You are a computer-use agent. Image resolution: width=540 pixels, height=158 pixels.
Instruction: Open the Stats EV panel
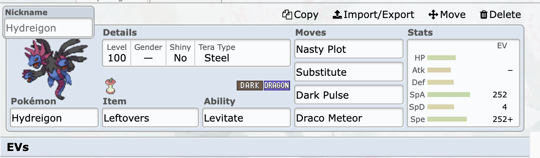[x=464, y=83]
